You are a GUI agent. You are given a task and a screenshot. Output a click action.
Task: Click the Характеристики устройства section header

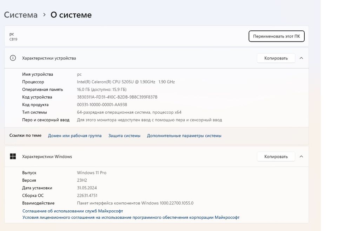pos(49,58)
